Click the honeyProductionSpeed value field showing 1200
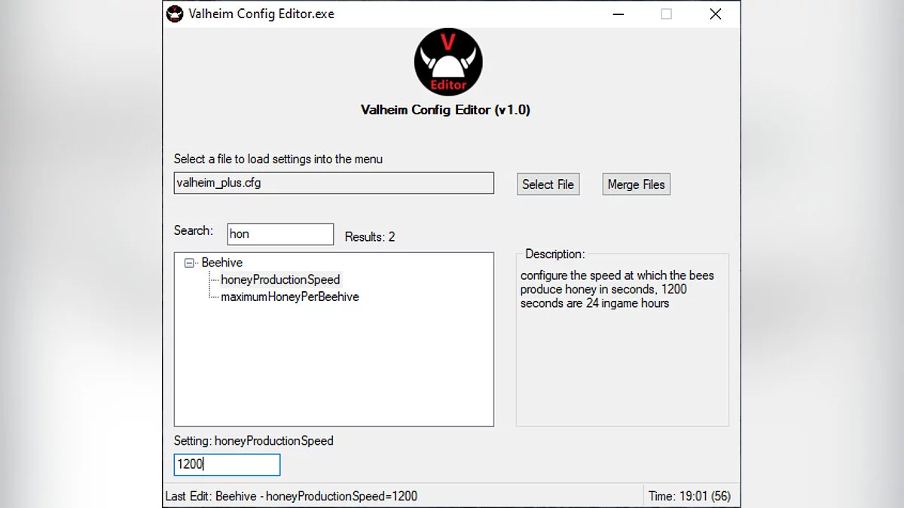Image resolution: width=904 pixels, height=508 pixels. tap(227, 464)
